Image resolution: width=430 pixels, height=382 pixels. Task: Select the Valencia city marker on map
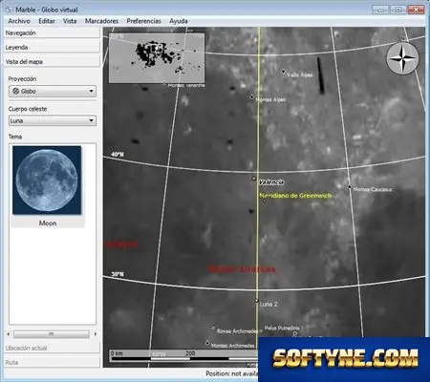click(254, 179)
